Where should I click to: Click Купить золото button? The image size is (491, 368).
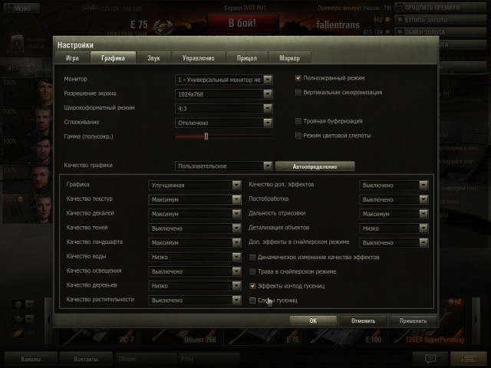click(x=440, y=20)
